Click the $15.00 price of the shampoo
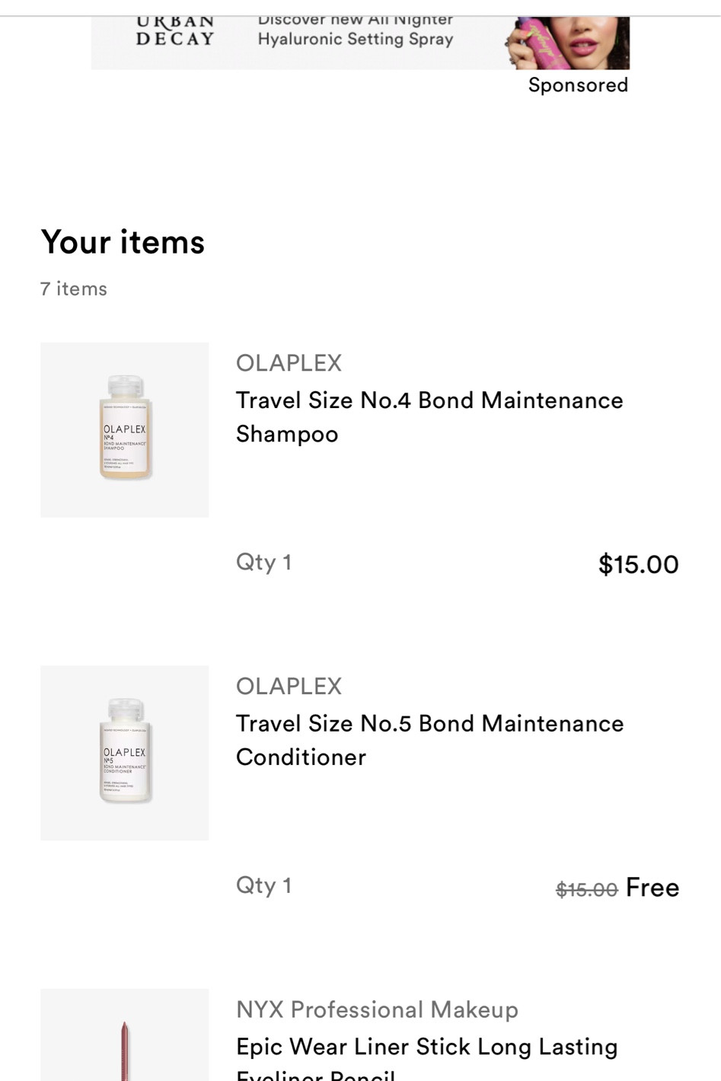The image size is (721, 1081). [638, 564]
